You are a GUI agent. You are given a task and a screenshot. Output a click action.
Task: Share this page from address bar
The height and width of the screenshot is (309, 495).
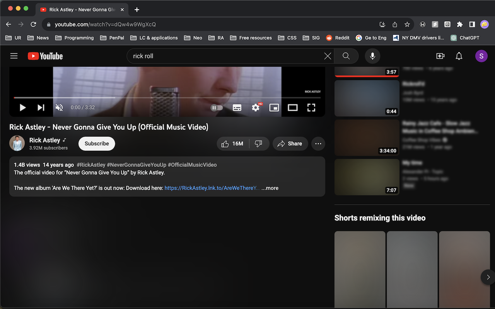pos(395,24)
